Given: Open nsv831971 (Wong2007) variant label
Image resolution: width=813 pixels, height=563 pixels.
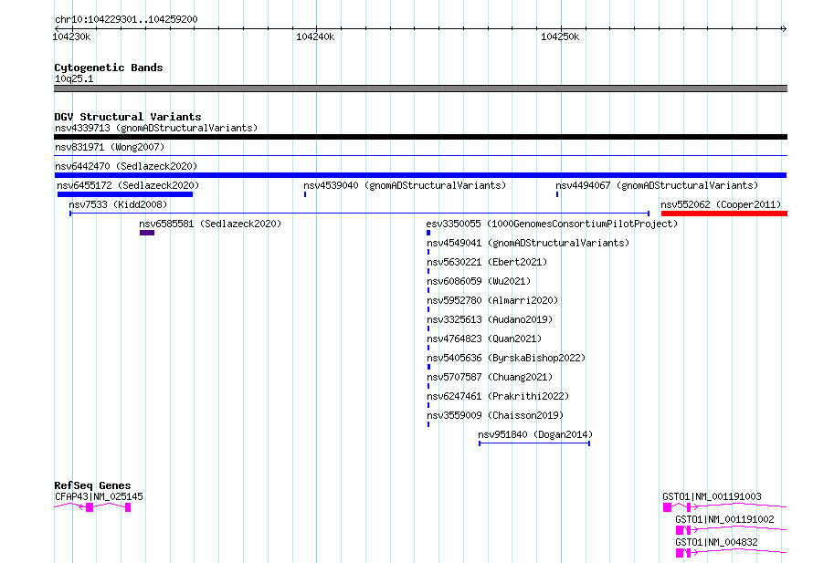Looking at the screenshot, I should coord(110,147).
